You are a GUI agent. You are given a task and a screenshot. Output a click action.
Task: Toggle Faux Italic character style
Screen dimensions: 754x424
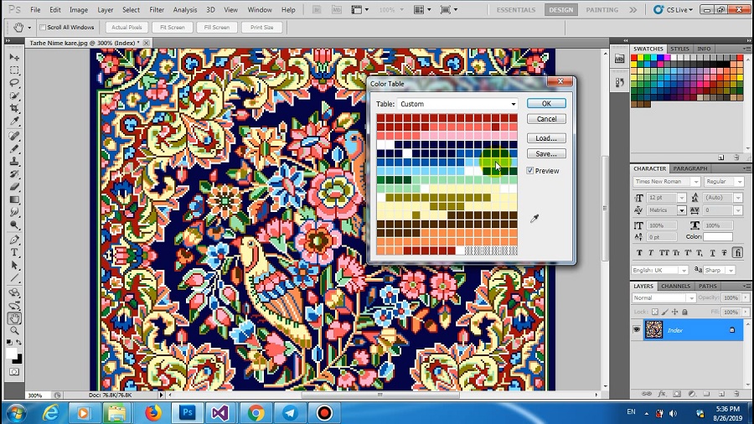(x=651, y=252)
